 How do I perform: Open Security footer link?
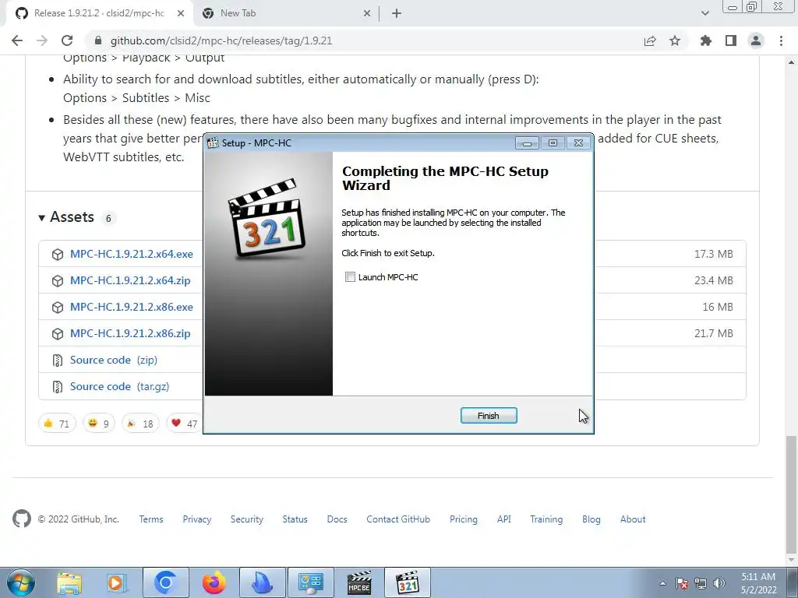click(x=247, y=519)
